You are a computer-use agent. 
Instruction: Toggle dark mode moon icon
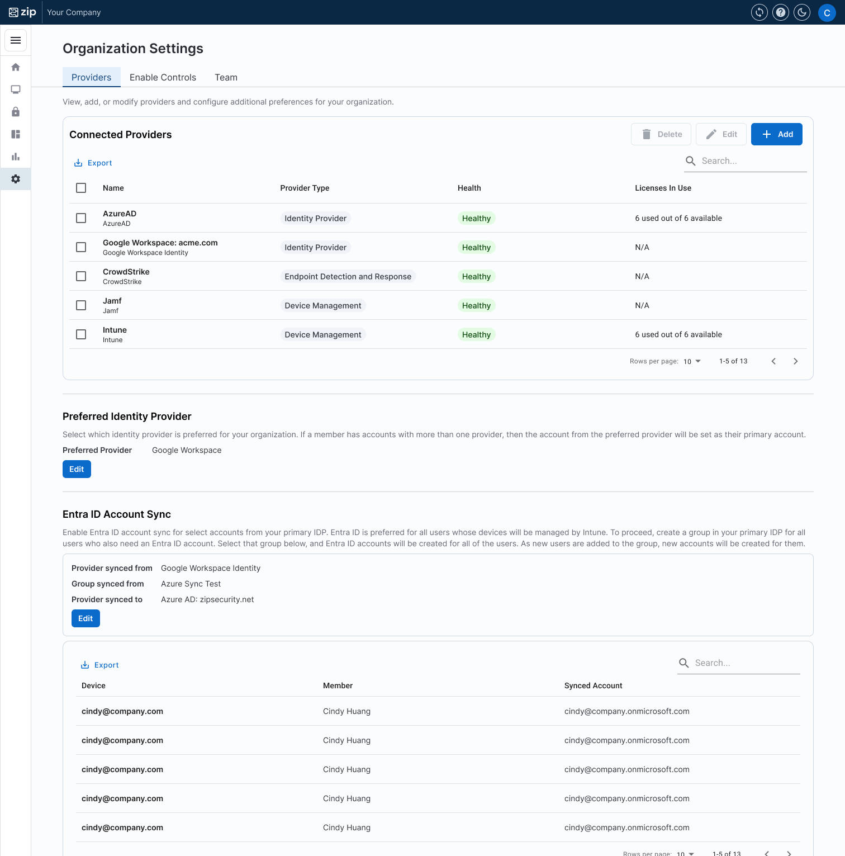click(x=802, y=12)
